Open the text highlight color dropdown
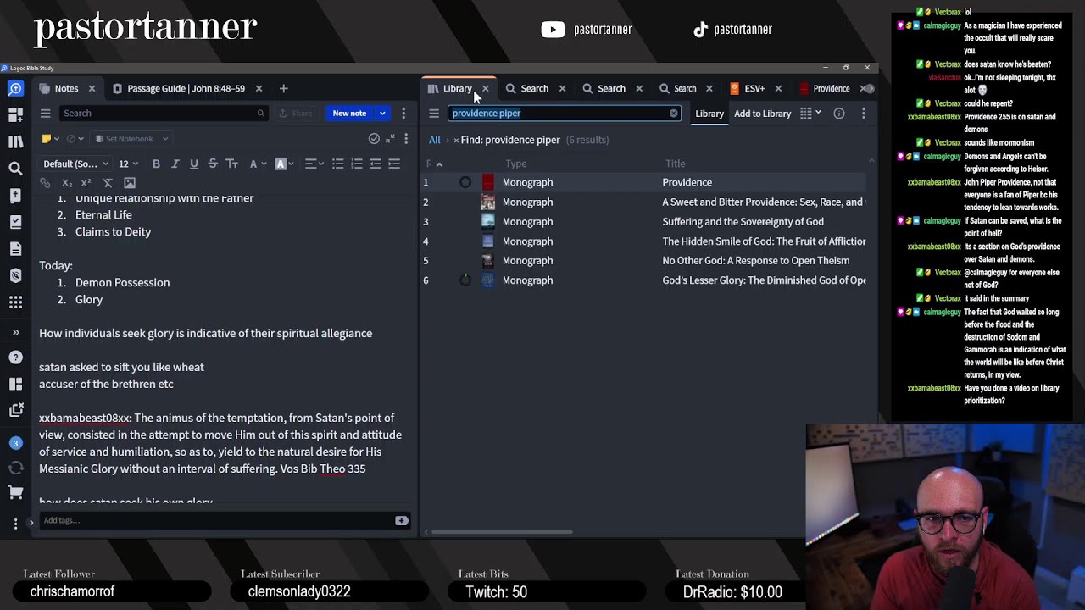Image resolution: width=1085 pixels, height=610 pixels. (x=284, y=164)
